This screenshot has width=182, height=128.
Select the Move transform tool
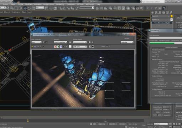(25, 8)
